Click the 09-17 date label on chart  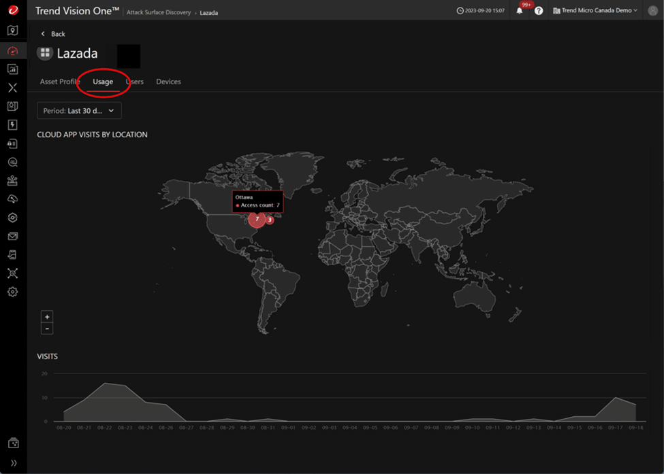click(615, 428)
